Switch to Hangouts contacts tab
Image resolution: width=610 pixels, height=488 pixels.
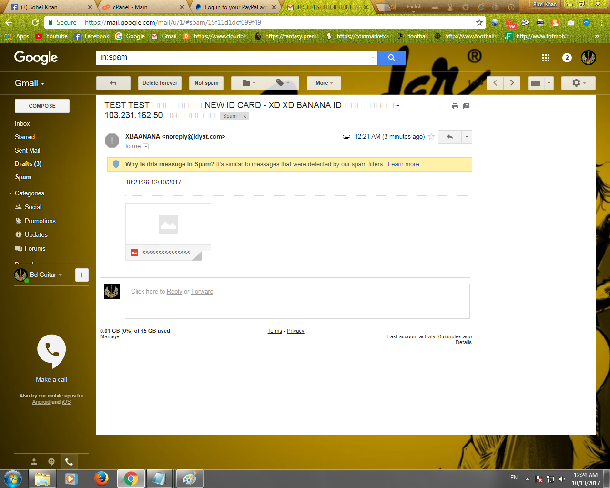[x=34, y=461]
